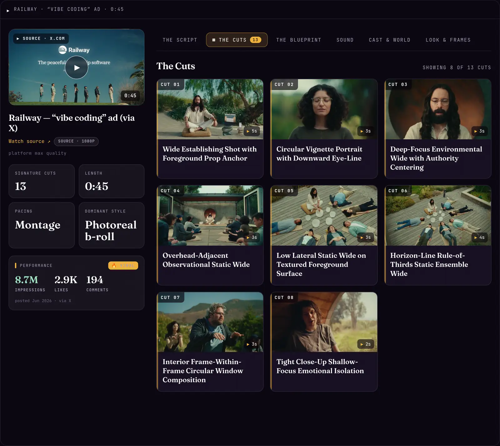500x446 pixels.
Task: Click the Cut 01 label badge
Action: (170, 85)
